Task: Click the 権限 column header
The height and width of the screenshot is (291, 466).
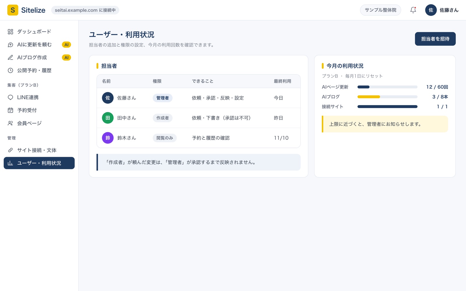Action: [x=157, y=81]
